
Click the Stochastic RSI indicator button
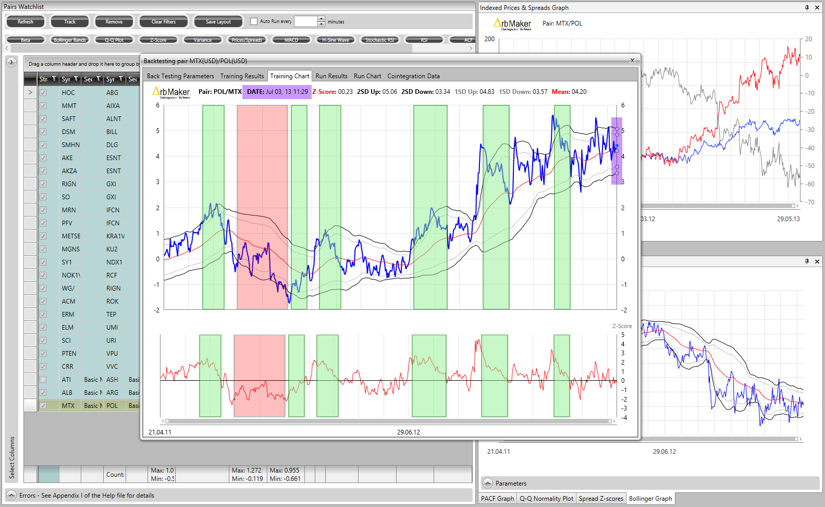tap(380, 40)
